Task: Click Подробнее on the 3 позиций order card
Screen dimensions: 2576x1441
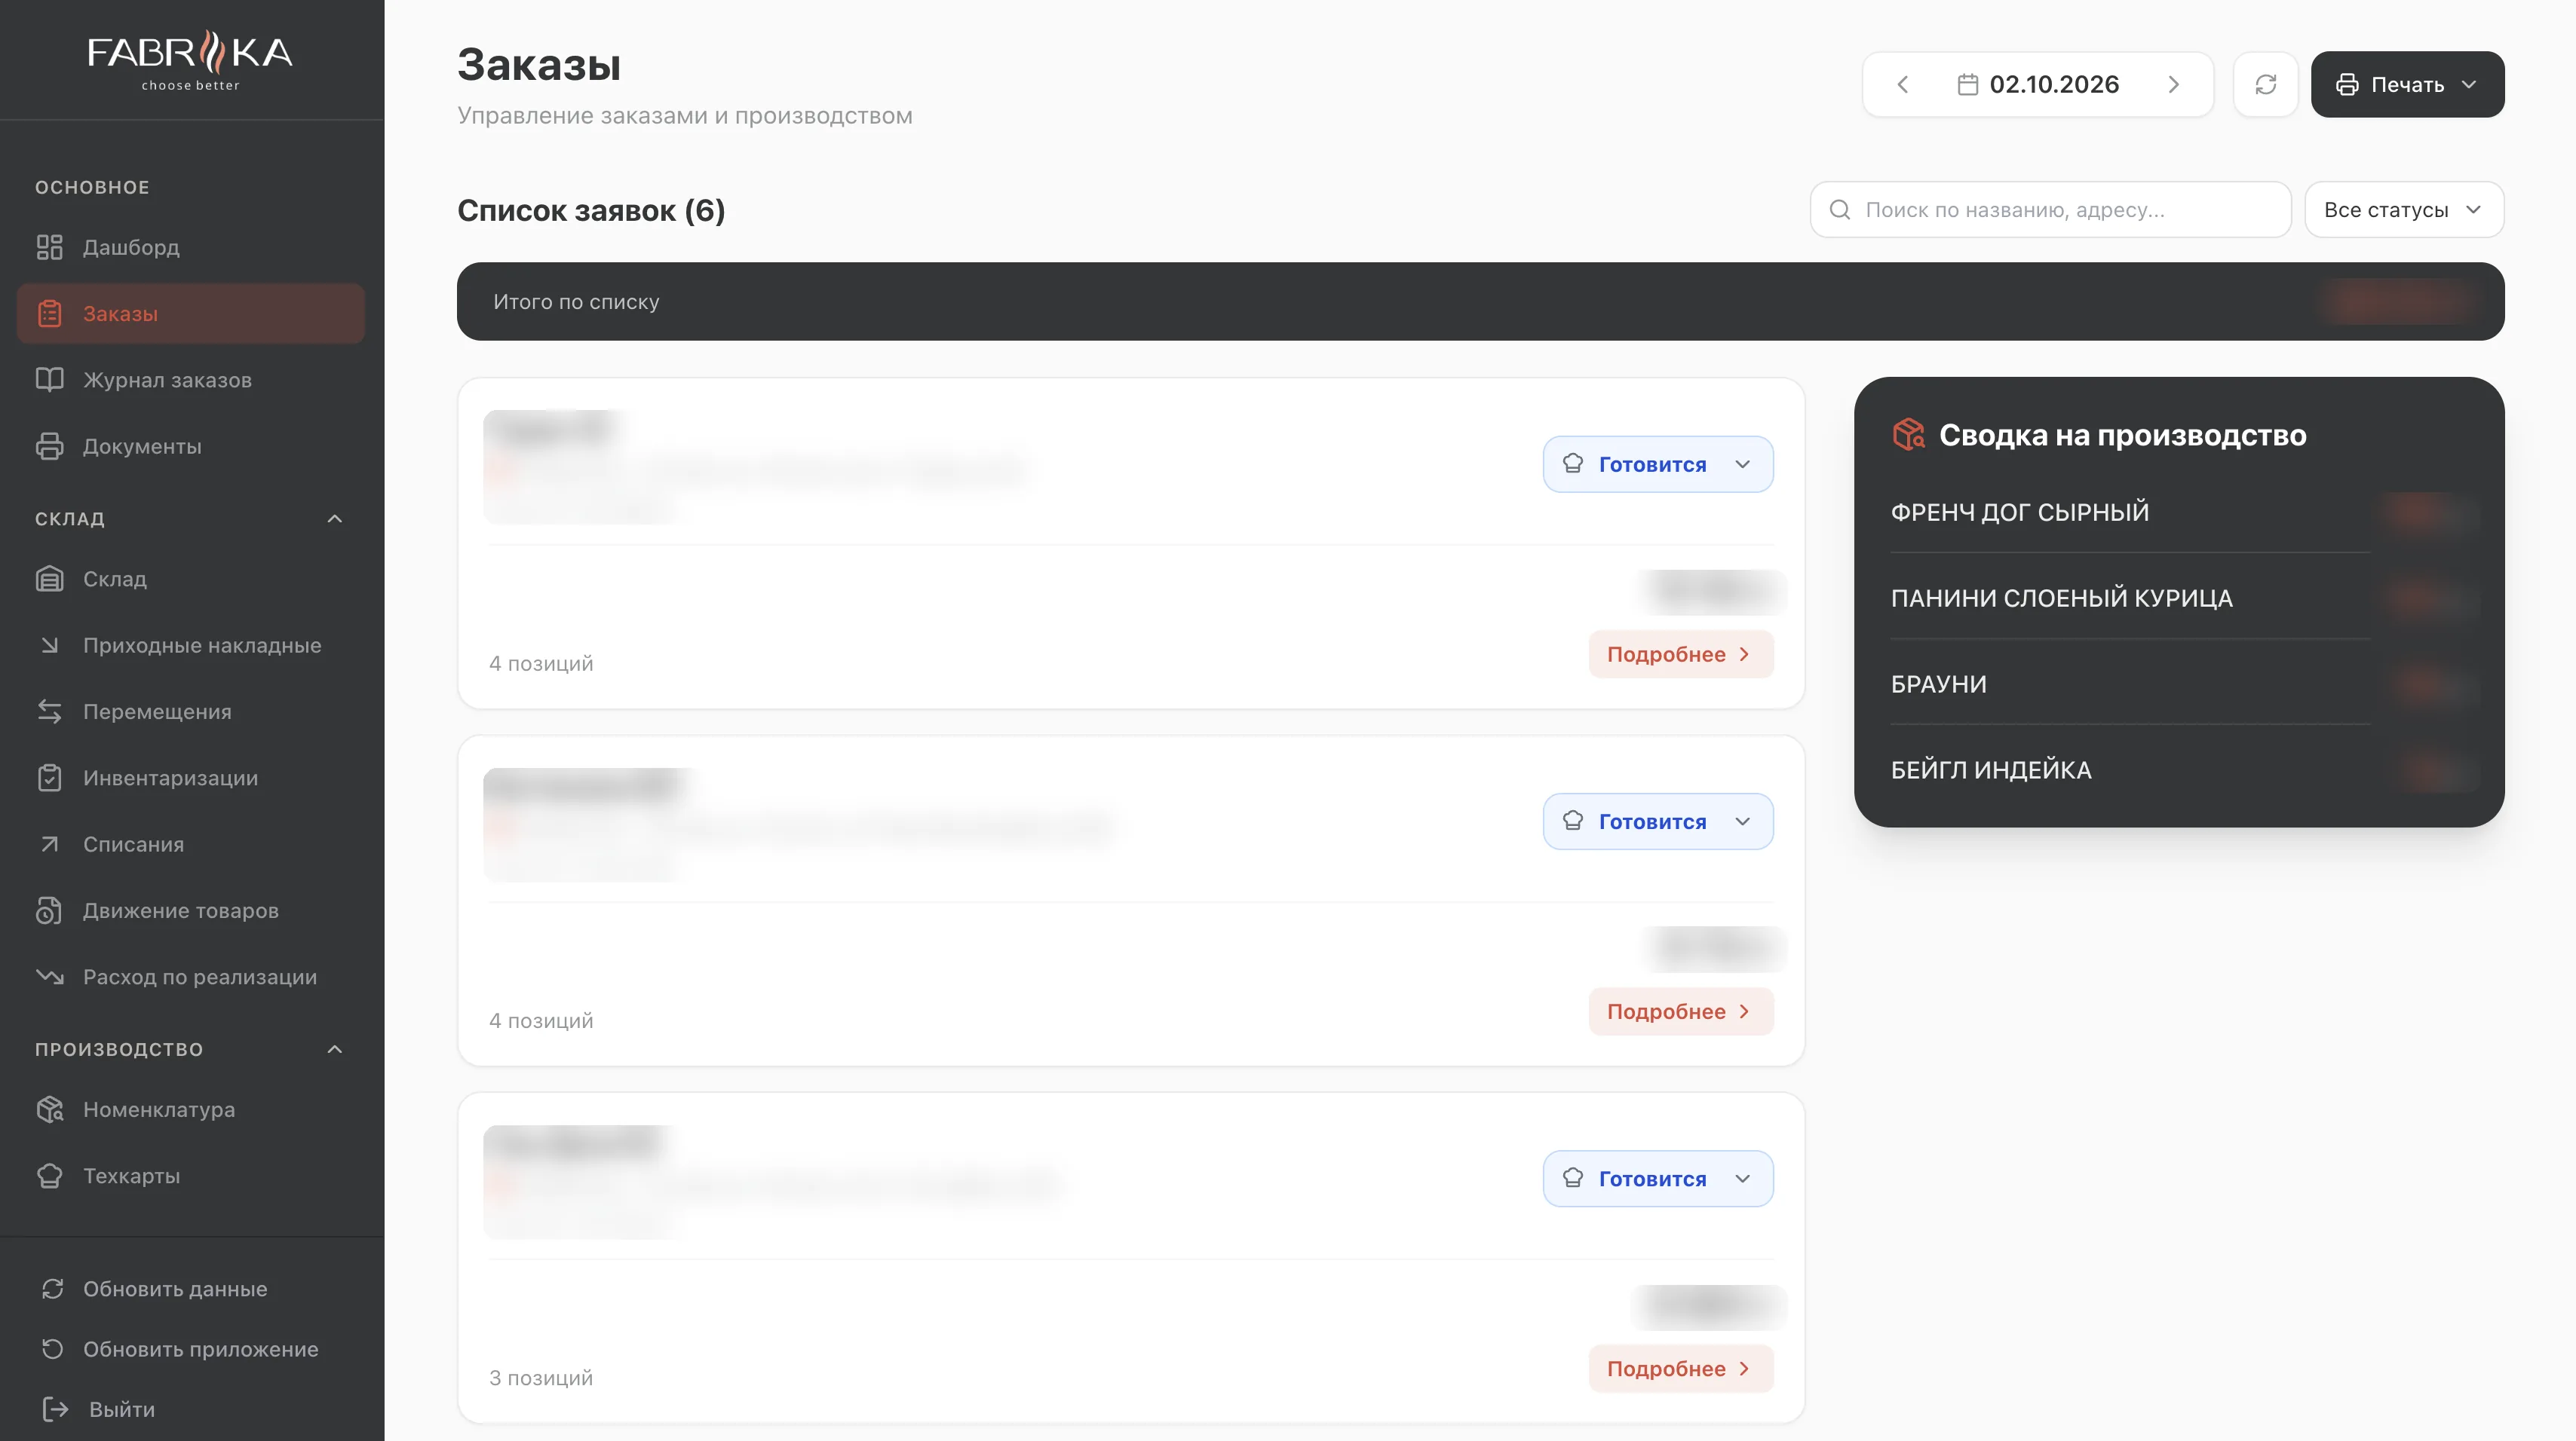Action: pos(1681,1368)
